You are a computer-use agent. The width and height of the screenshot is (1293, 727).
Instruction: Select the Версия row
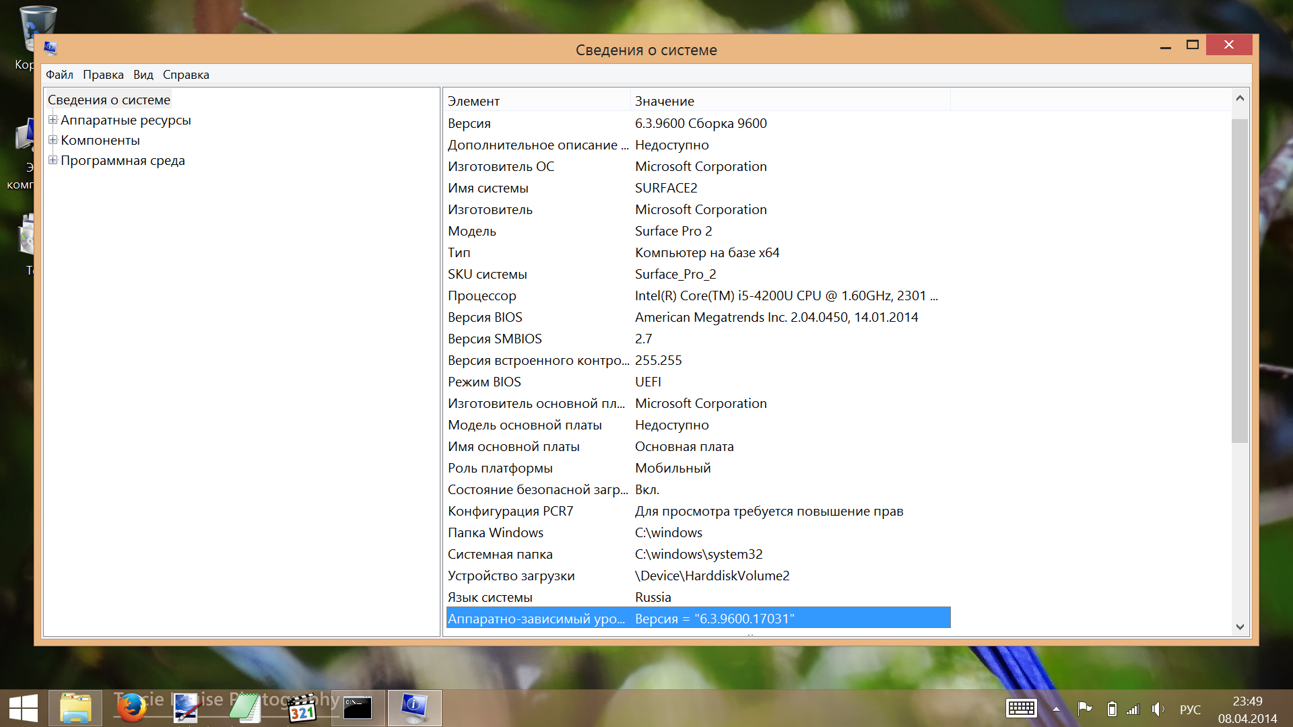pos(698,123)
